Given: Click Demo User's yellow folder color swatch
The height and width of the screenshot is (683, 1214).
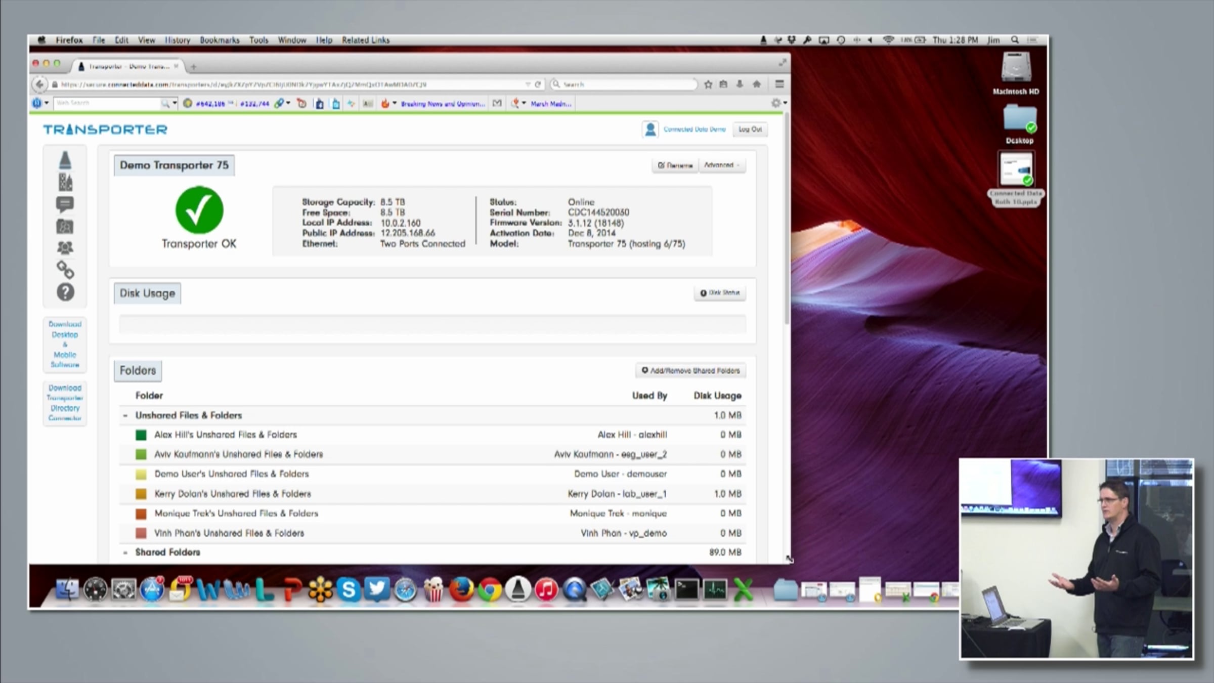Looking at the screenshot, I should (141, 474).
